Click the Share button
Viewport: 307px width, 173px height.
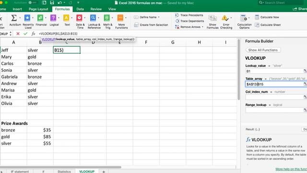(x=300, y=9)
